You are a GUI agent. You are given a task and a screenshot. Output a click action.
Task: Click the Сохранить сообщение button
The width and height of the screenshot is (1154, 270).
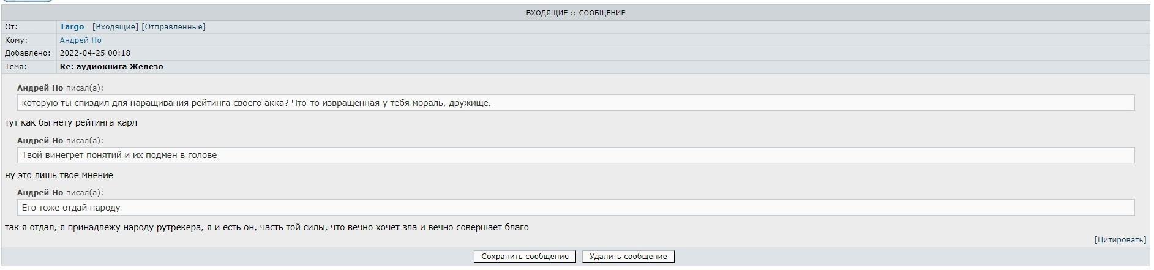click(x=525, y=257)
